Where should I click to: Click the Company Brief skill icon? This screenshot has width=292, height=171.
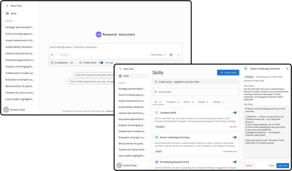(157, 113)
